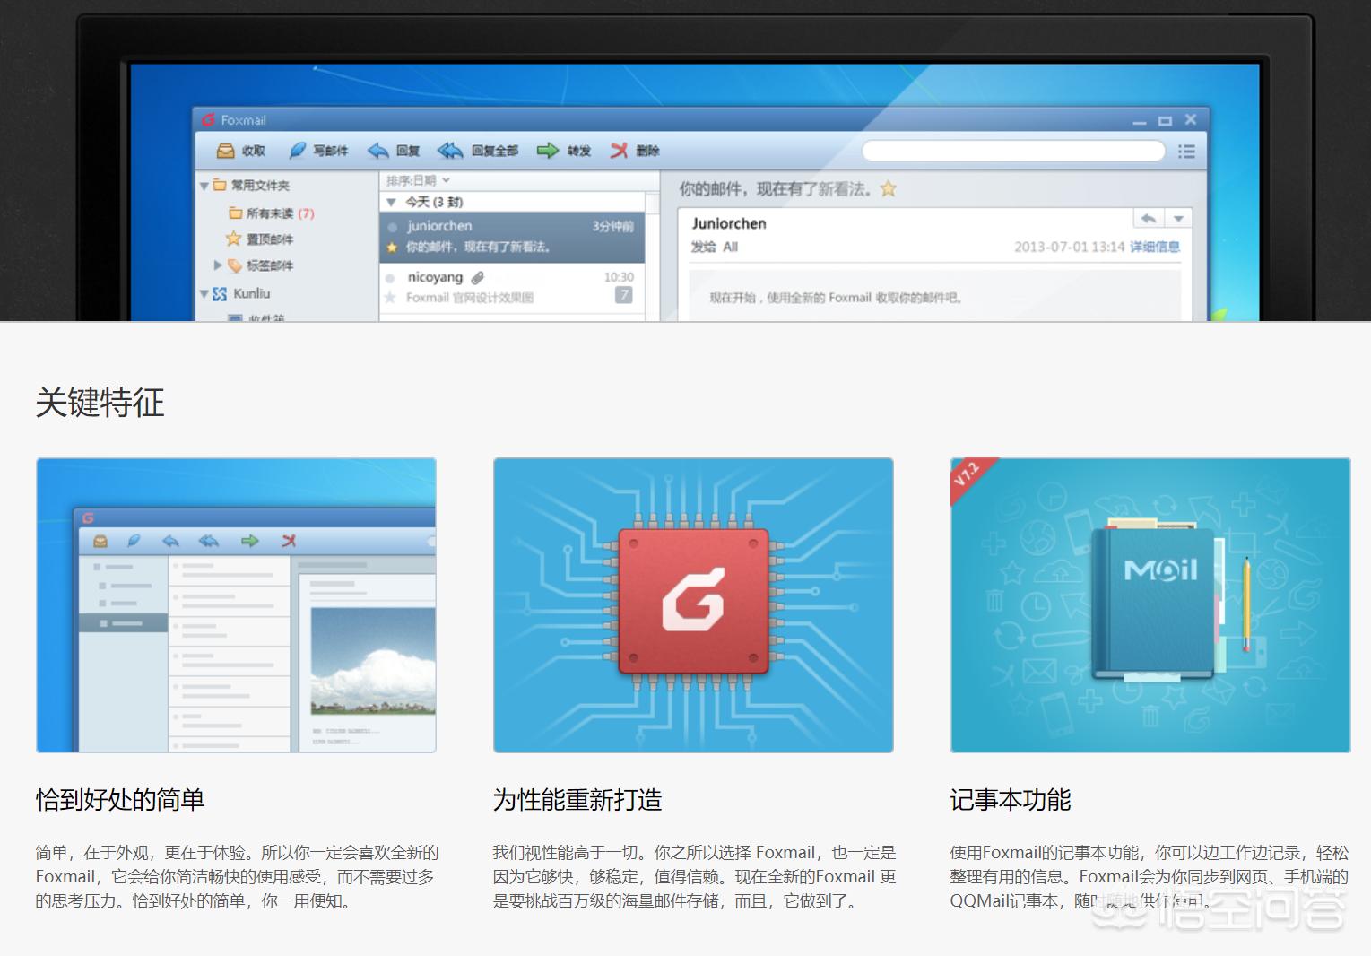The image size is (1371, 956).
Task: Click the 'Foxmail 官网设计效果图' subject line
Action: (470, 298)
